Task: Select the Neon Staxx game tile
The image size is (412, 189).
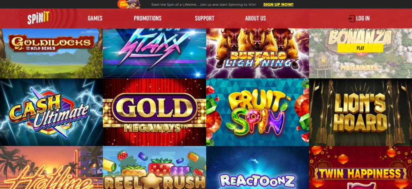Action: (x=154, y=53)
